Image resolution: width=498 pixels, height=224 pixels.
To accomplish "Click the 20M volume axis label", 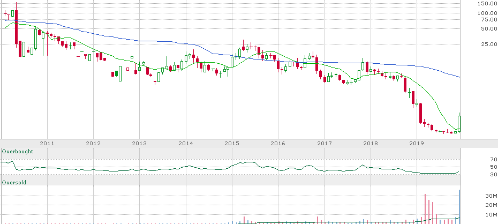I will [x=492, y=205].
